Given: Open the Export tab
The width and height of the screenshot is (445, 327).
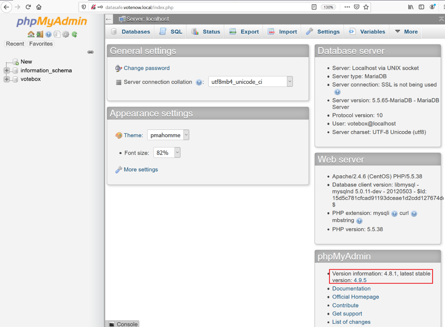Looking at the screenshot, I should [x=244, y=32].
